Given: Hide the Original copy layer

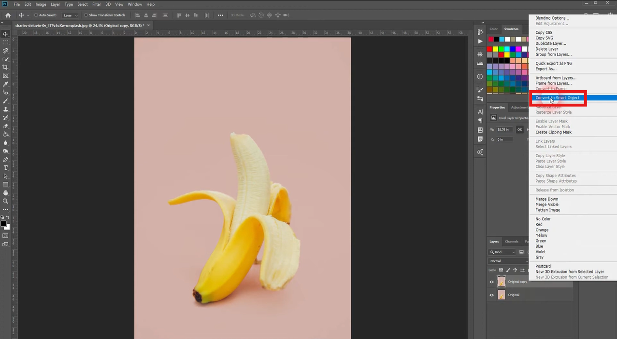Looking at the screenshot, I should click(491, 282).
